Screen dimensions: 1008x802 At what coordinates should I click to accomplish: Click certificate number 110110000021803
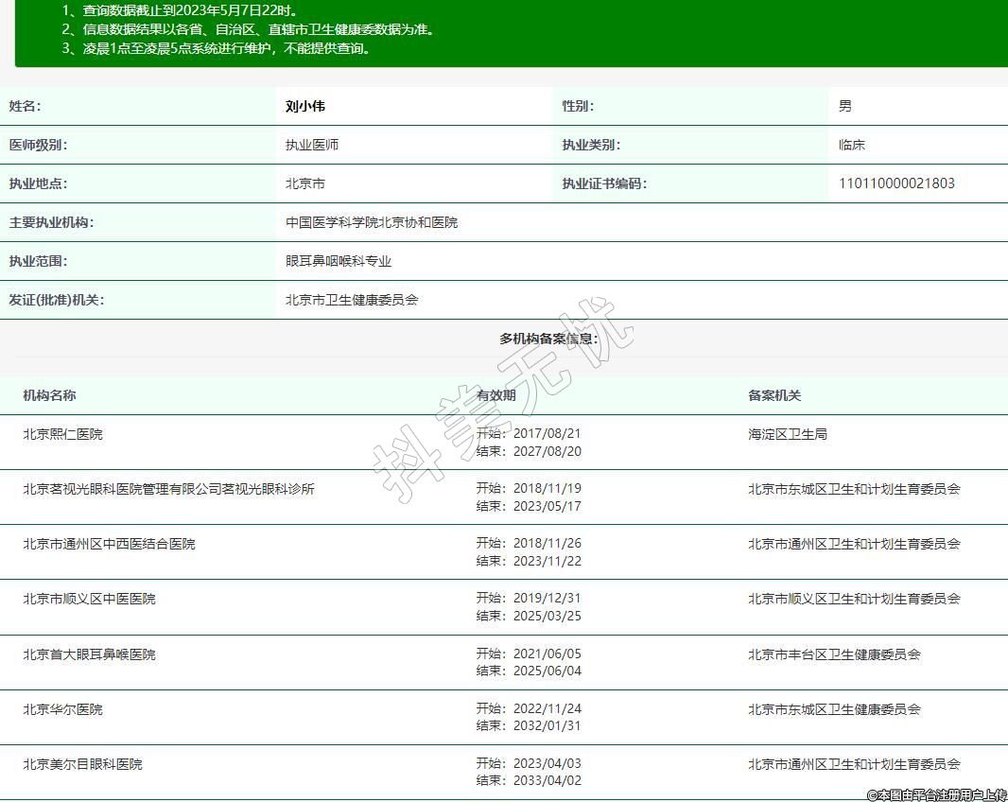[896, 183]
